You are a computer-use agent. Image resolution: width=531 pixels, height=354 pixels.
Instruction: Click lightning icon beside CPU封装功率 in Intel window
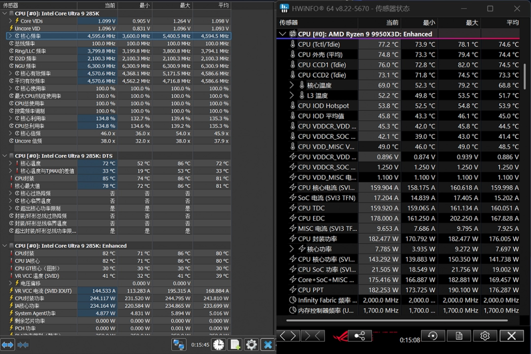pos(11,298)
